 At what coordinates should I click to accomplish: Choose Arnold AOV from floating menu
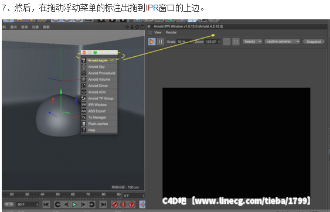point(99,92)
